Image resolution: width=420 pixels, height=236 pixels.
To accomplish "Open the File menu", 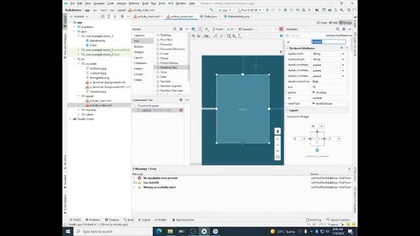I will (72, 3).
